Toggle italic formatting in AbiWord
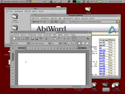 (x=69, y=43)
